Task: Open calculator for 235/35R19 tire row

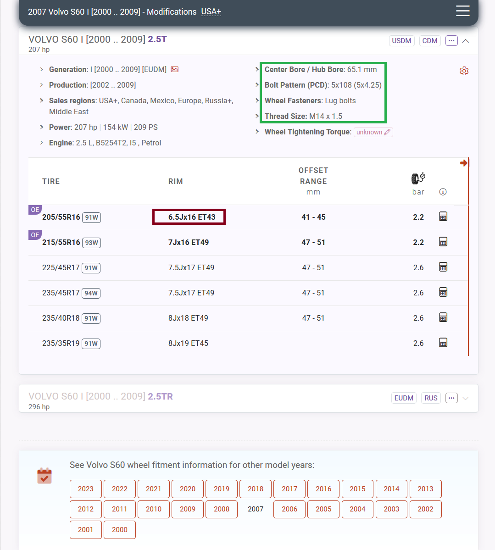Action: (443, 343)
